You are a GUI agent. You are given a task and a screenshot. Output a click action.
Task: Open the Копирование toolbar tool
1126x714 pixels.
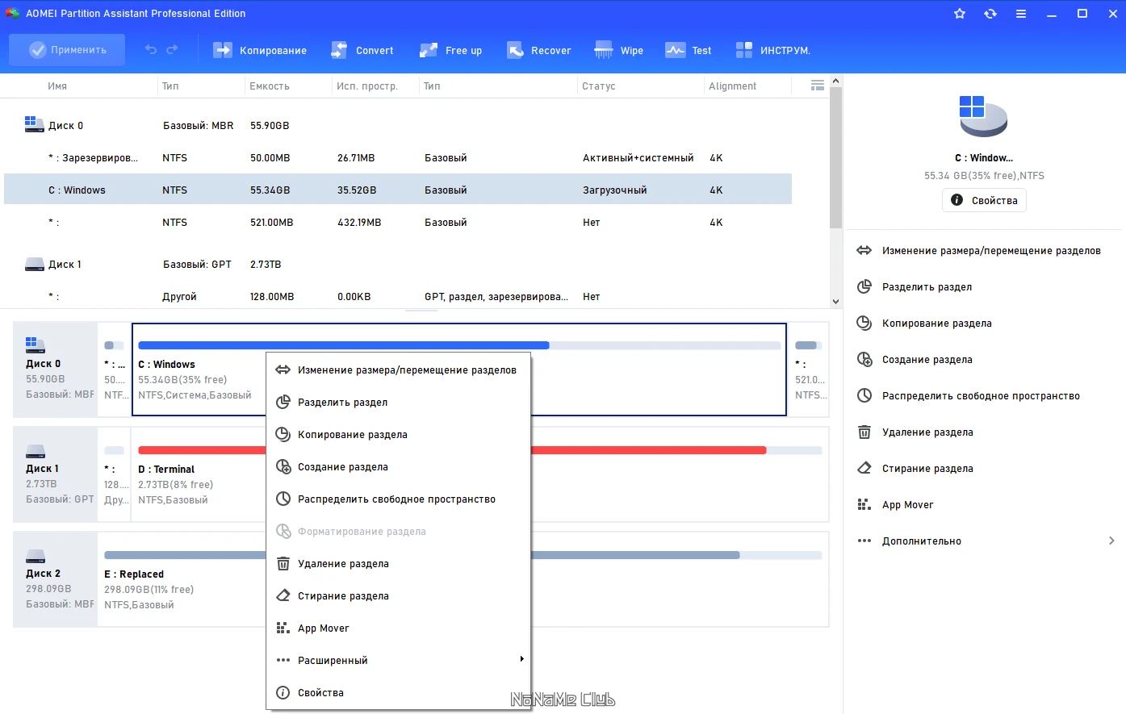(x=260, y=50)
